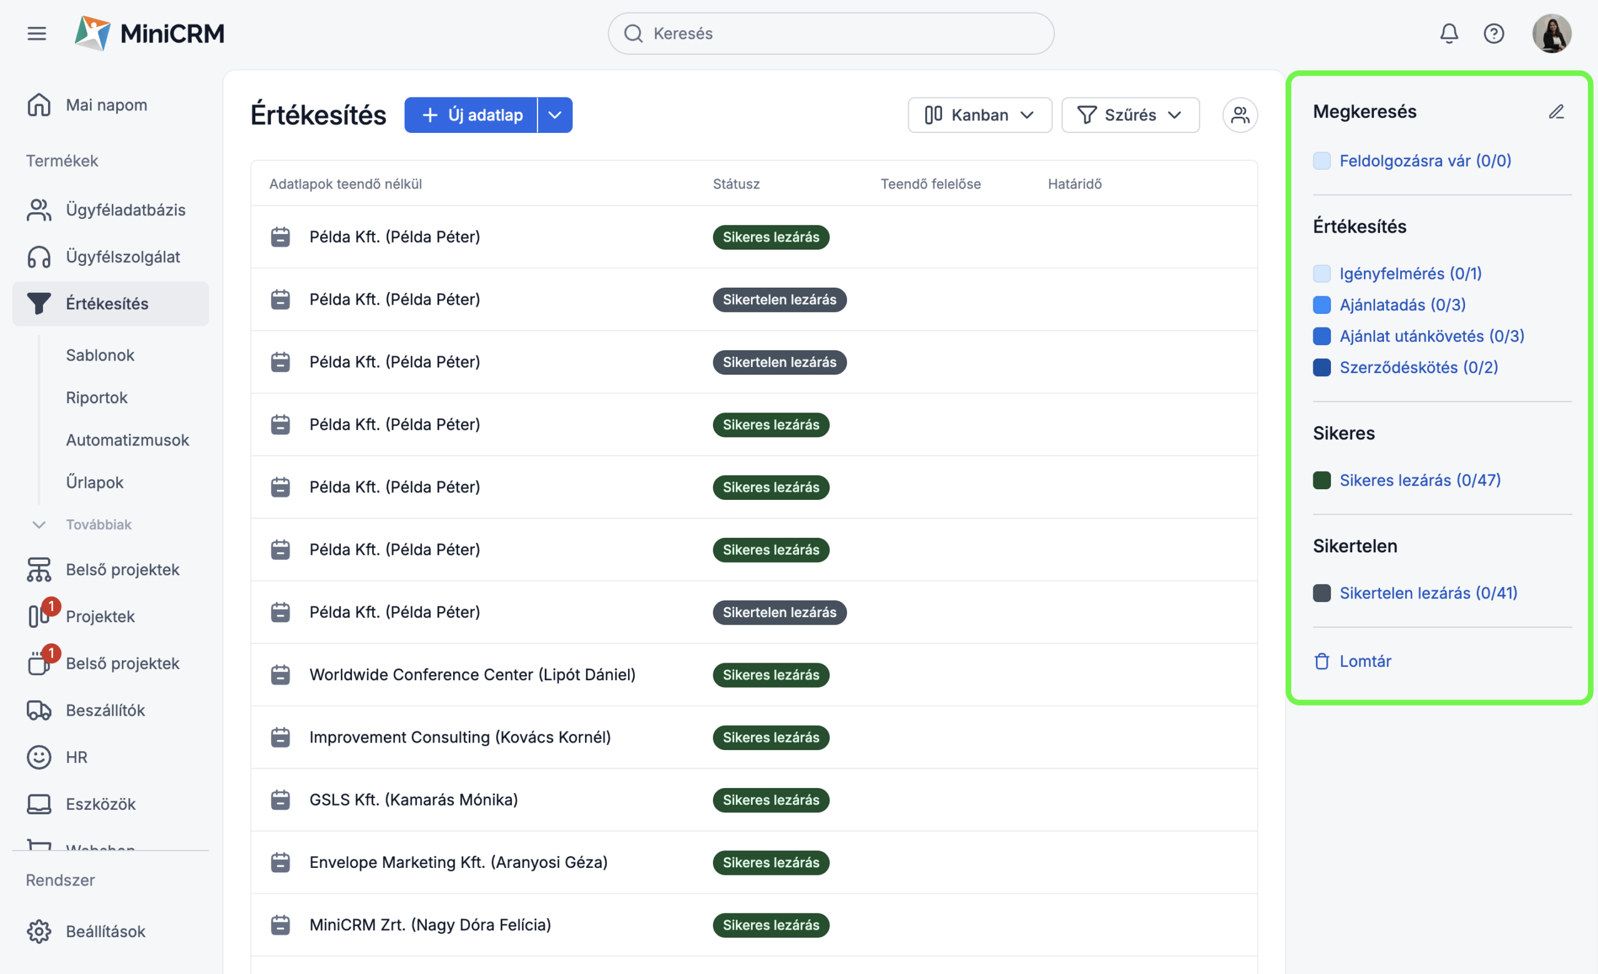The image size is (1598, 974).
Task: Open Riportok in the sidebar
Action: click(97, 397)
